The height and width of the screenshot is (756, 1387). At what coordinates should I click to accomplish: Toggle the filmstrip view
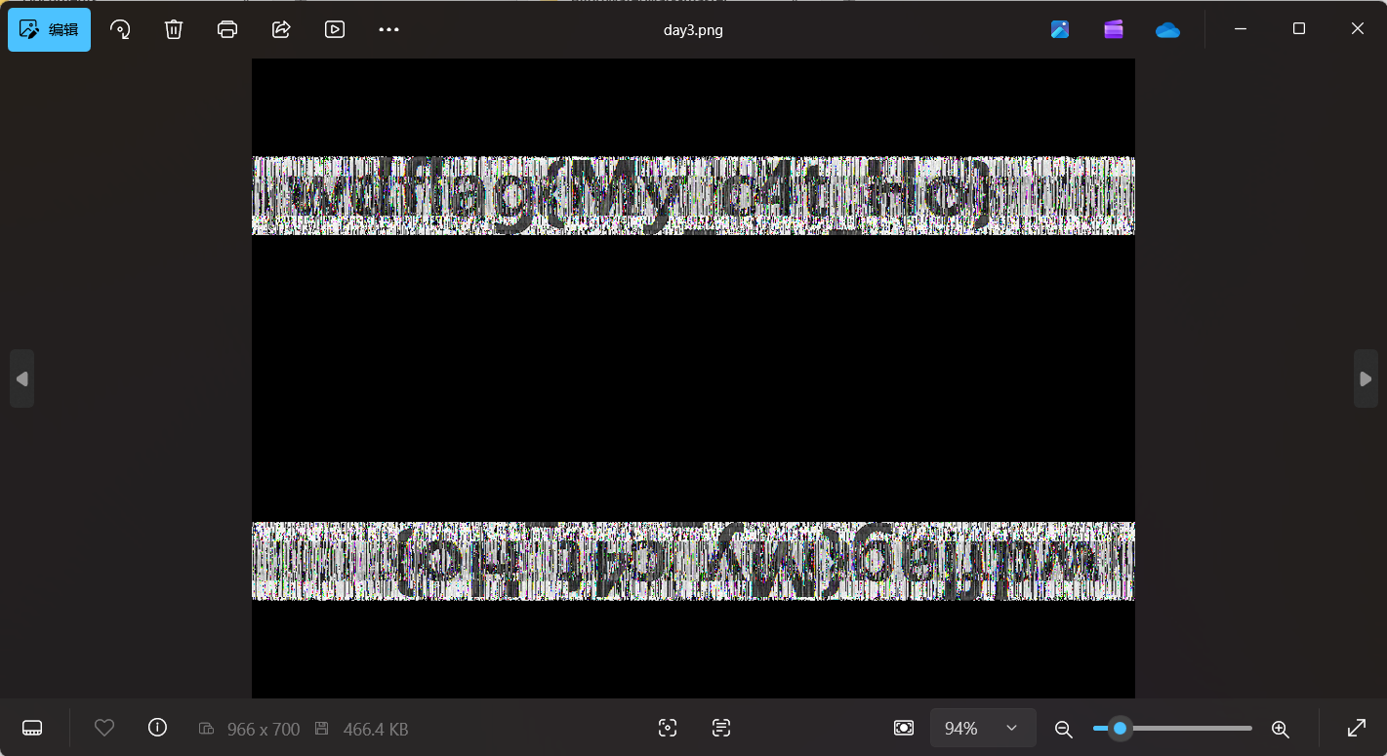coord(32,728)
